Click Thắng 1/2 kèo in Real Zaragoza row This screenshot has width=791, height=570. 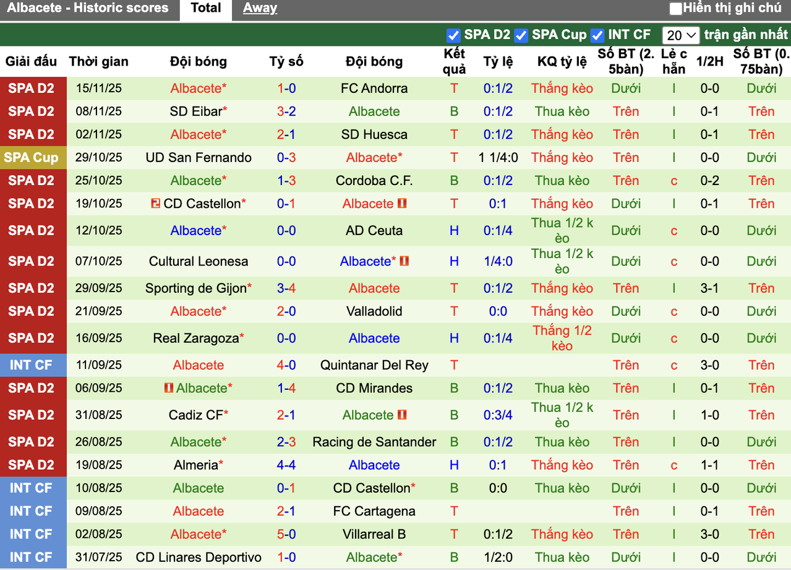(x=562, y=338)
